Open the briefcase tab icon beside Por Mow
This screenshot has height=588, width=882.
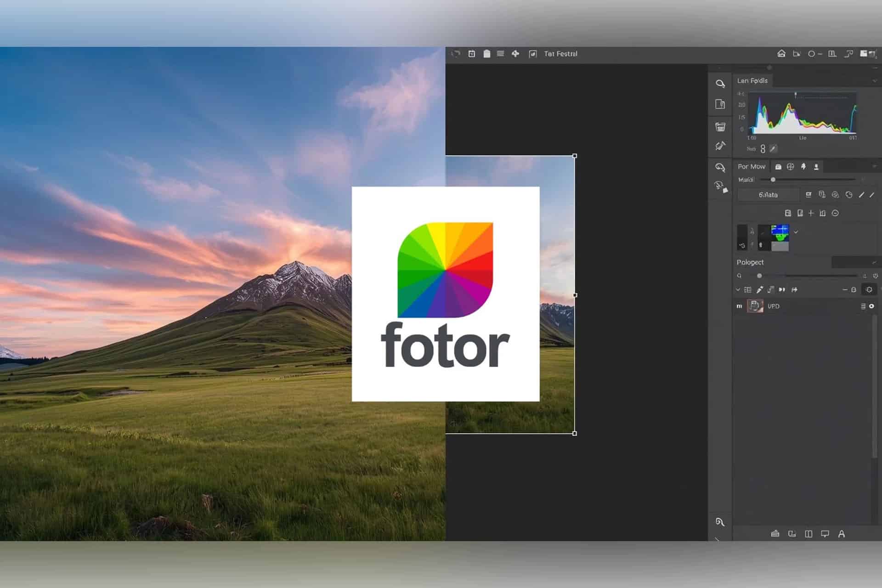(778, 167)
